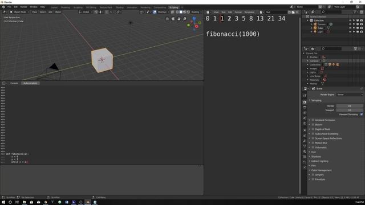The image size is (365, 205).
Task: Open the Output properties tab icon
Action: click(x=305, y=108)
